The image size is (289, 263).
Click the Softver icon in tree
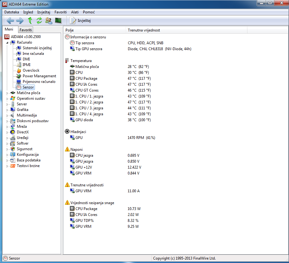(x=13, y=143)
